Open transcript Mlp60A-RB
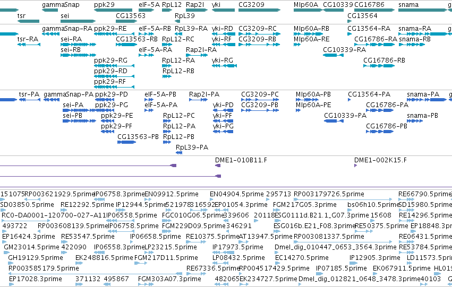The image size is (452, 287). pyautogui.click(x=311, y=29)
